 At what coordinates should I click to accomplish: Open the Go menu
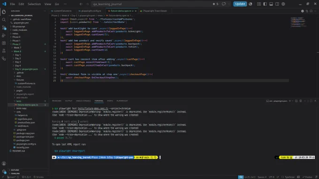pyautogui.click(x=57, y=4)
